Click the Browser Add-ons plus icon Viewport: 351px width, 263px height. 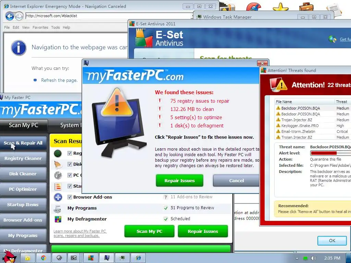pos(58,197)
